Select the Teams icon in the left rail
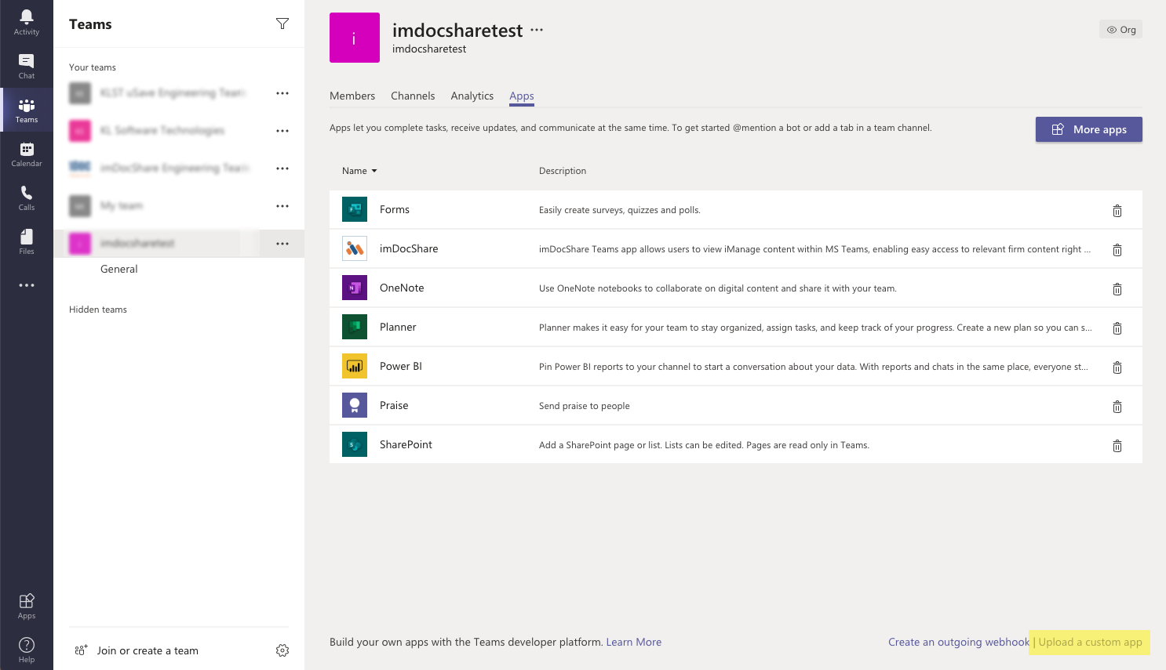 [x=27, y=110]
